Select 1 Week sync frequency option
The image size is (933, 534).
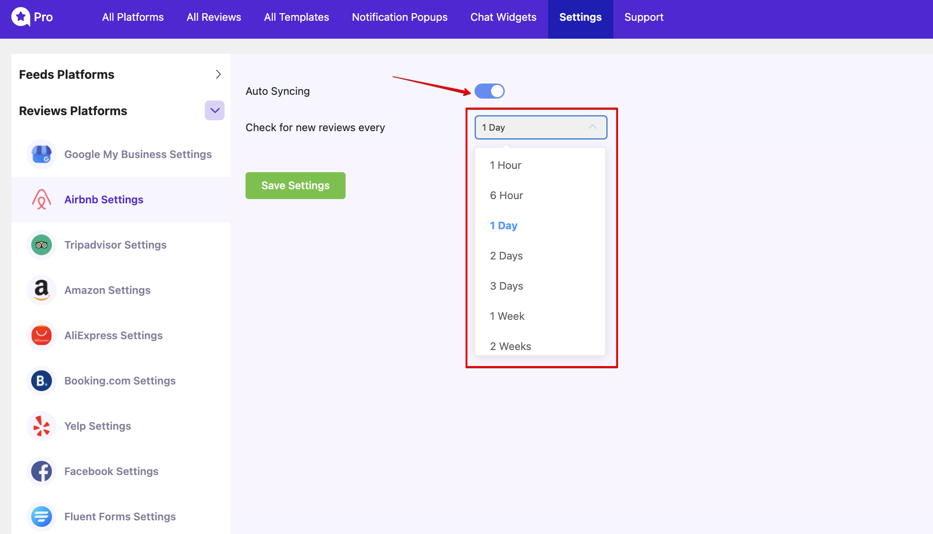tap(507, 316)
